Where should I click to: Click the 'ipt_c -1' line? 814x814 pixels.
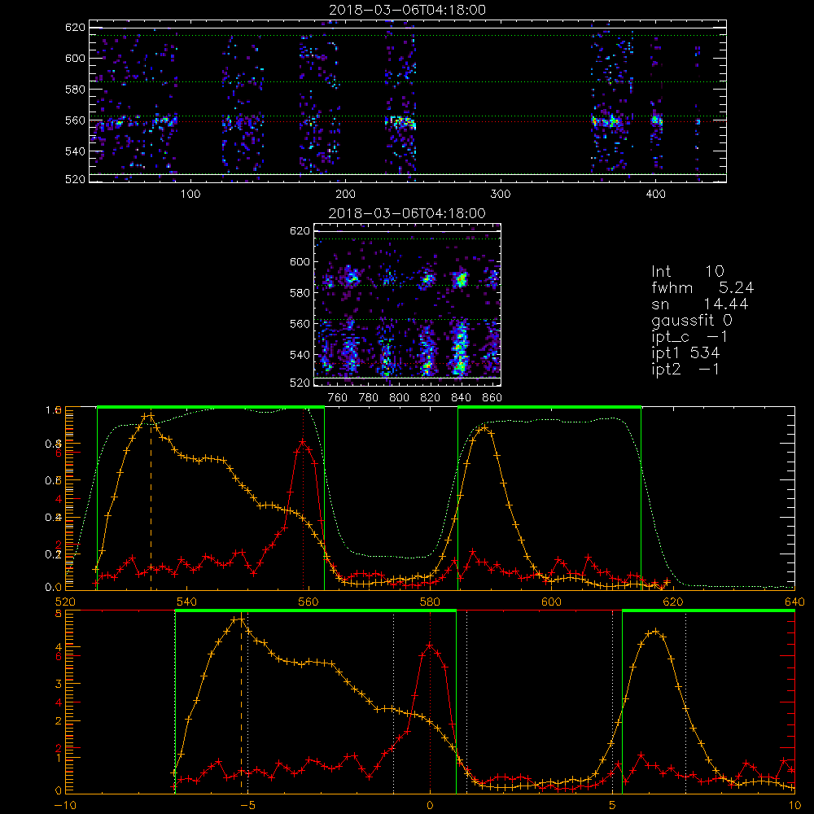(x=690, y=337)
